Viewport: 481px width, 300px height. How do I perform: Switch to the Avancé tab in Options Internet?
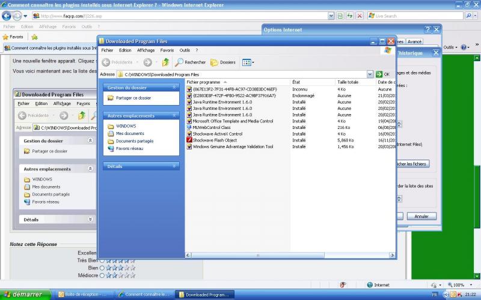click(414, 41)
